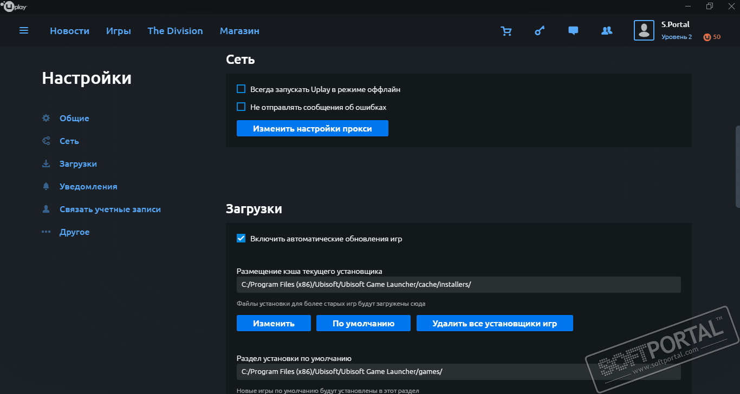This screenshot has height=394, width=740.
Task: Click the key activation icon
Action: (540, 31)
